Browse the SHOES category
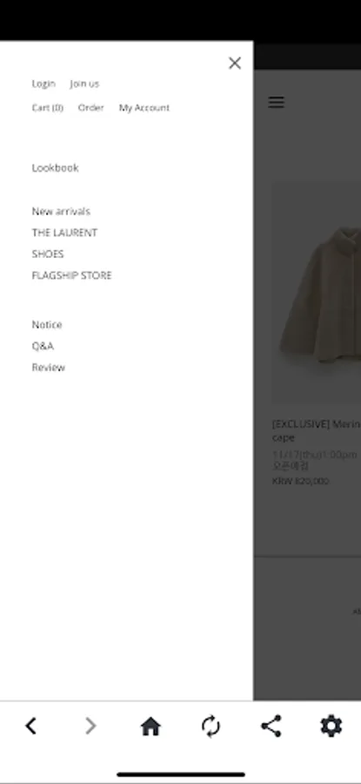 click(x=48, y=254)
